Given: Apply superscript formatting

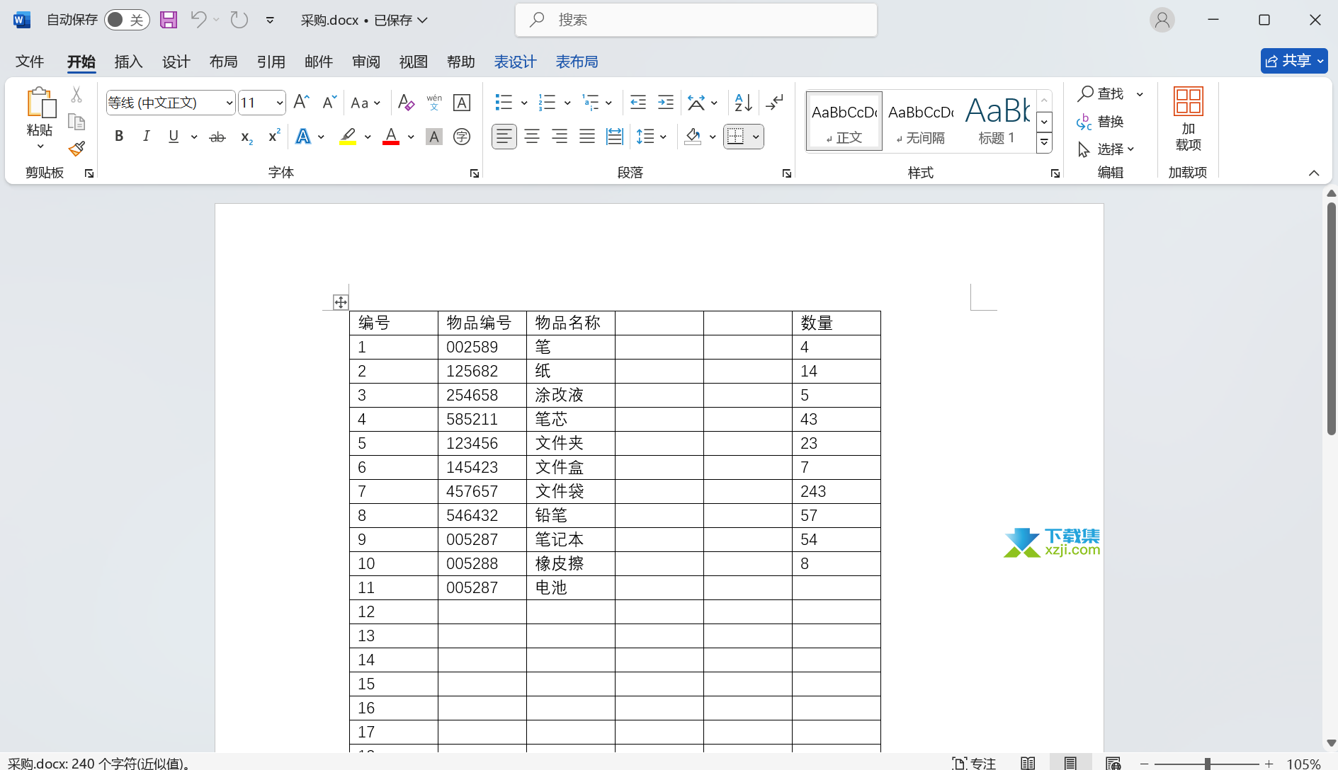Looking at the screenshot, I should click(x=274, y=137).
